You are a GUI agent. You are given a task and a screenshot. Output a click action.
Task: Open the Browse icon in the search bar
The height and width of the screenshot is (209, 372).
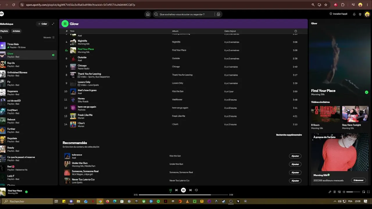click(x=218, y=14)
